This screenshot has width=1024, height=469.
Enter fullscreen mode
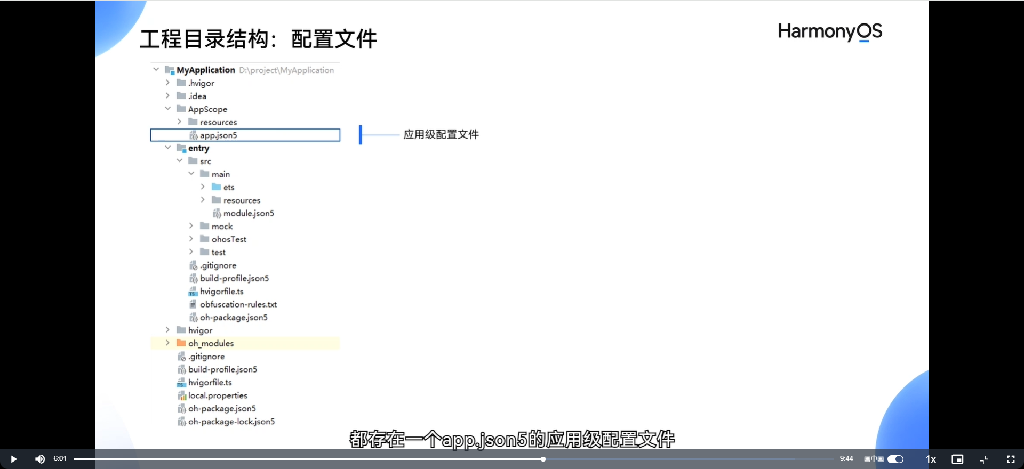tap(1011, 459)
